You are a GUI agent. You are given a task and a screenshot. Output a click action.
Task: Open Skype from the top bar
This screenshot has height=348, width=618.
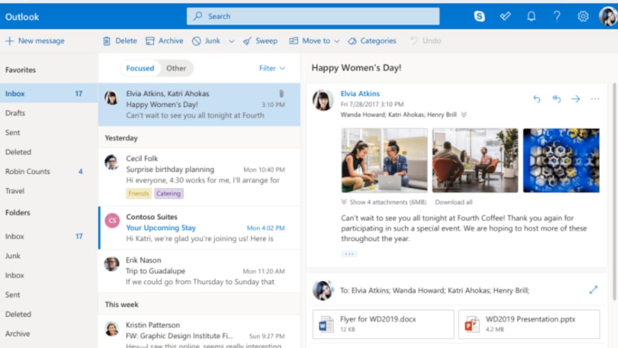[479, 16]
